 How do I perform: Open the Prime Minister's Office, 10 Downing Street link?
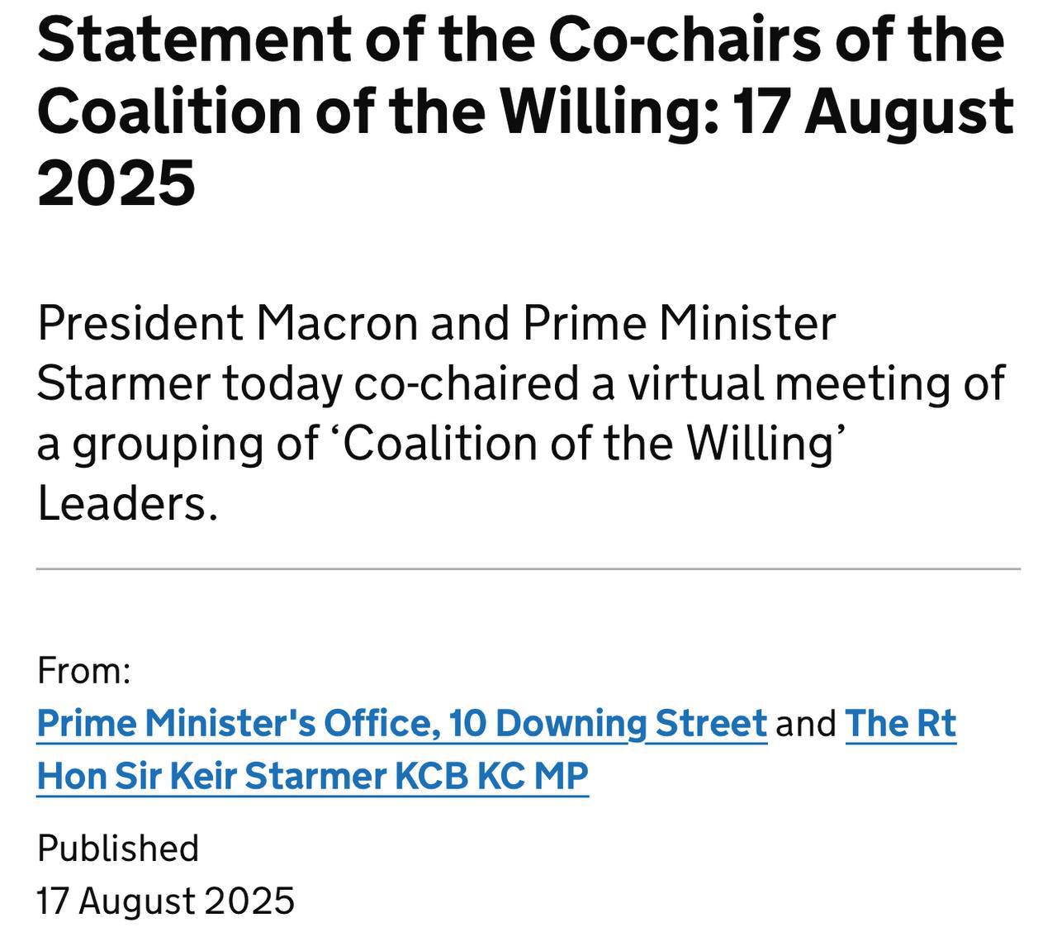tap(402, 723)
